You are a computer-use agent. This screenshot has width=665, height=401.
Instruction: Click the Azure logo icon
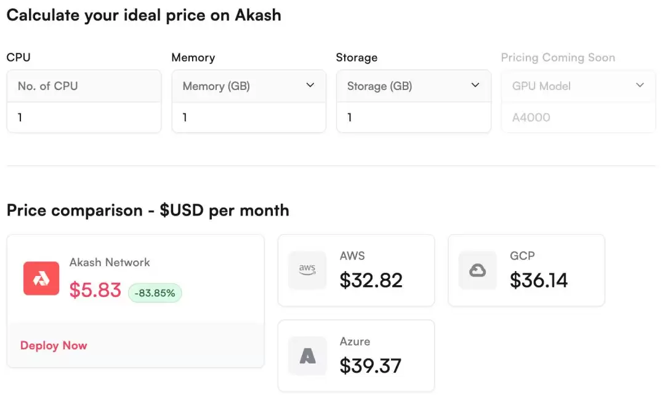pos(307,355)
